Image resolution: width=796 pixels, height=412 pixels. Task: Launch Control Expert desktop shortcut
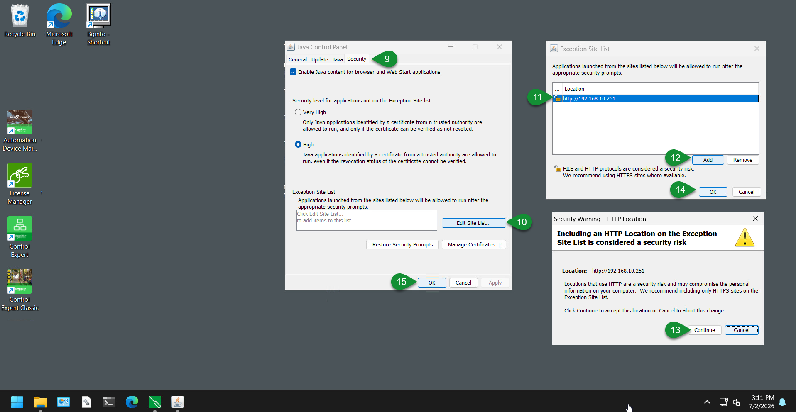20,237
